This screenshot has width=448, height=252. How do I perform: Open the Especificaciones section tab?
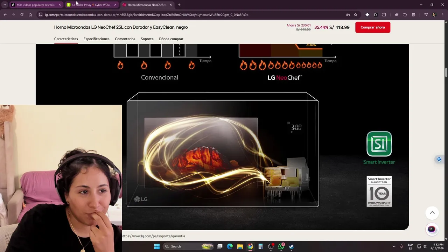[96, 39]
